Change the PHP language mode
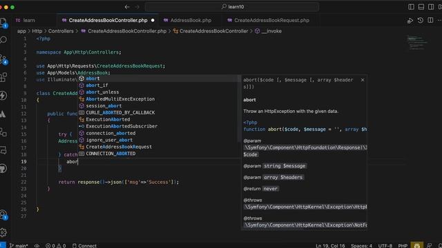 pos(403,245)
